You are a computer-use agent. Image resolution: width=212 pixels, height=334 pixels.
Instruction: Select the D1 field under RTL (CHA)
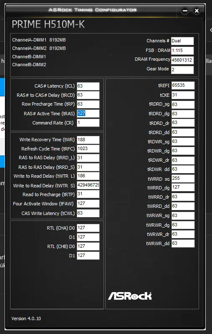[x=88, y=237]
